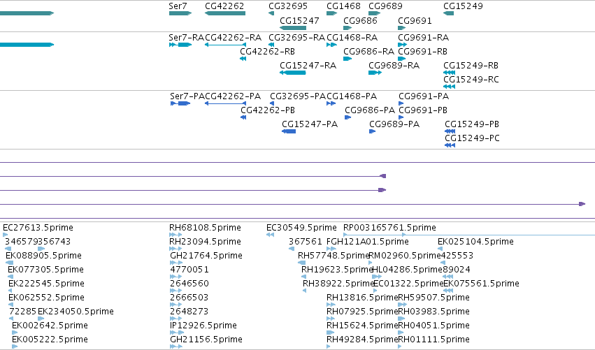
Task: Select the IP12926.5prime EST label
Action: tap(203, 326)
